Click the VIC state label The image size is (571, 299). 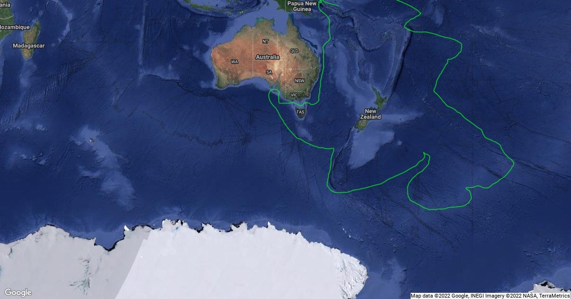(x=294, y=95)
